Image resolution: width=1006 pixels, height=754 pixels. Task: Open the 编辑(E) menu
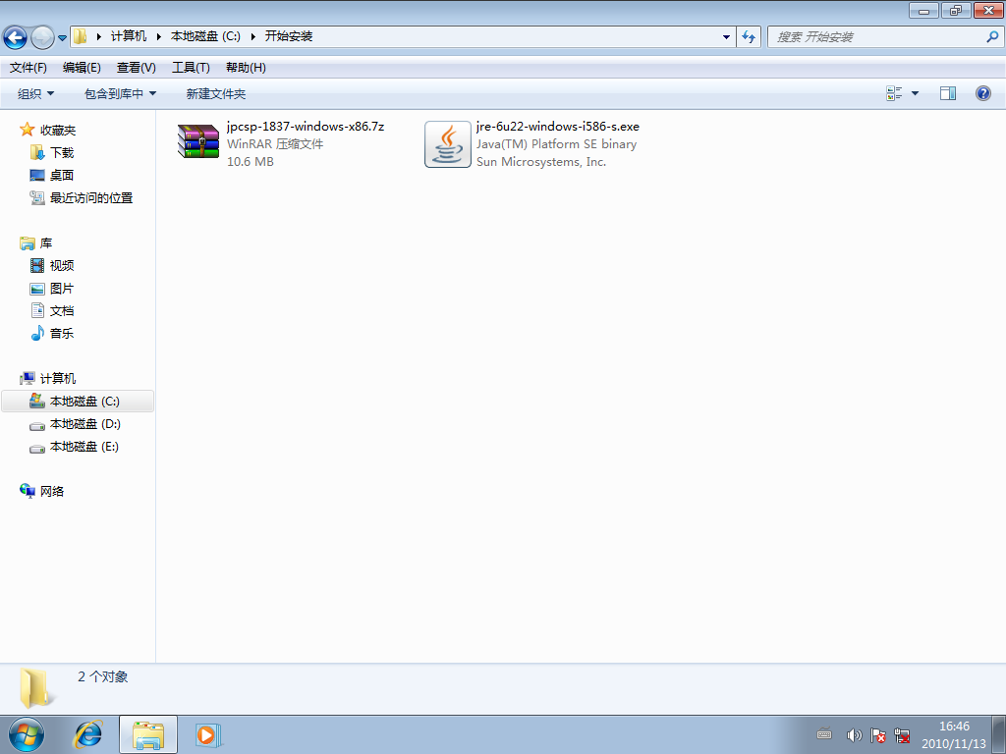82,68
